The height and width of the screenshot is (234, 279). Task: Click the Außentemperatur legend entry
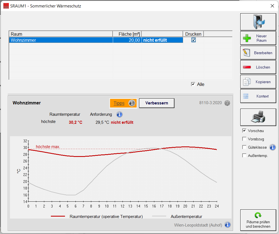(x=186, y=217)
